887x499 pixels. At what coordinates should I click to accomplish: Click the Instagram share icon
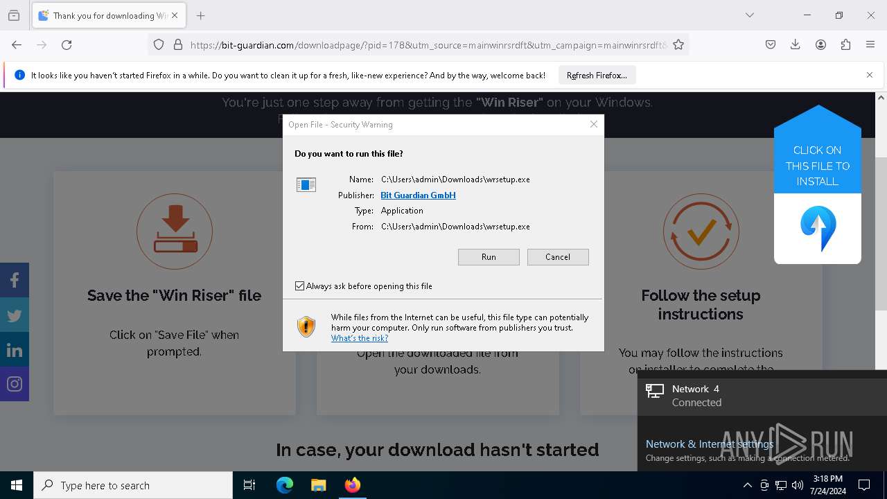[x=15, y=384]
